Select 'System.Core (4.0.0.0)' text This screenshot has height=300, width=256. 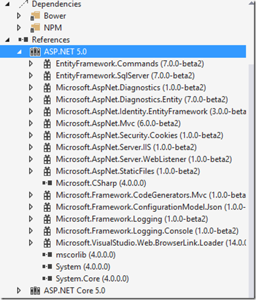click(x=92, y=279)
